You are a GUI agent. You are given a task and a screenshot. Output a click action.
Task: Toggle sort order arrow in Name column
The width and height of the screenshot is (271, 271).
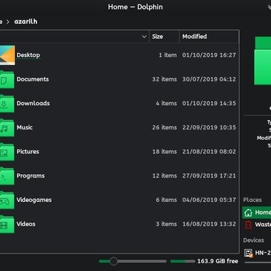click(x=144, y=37)
